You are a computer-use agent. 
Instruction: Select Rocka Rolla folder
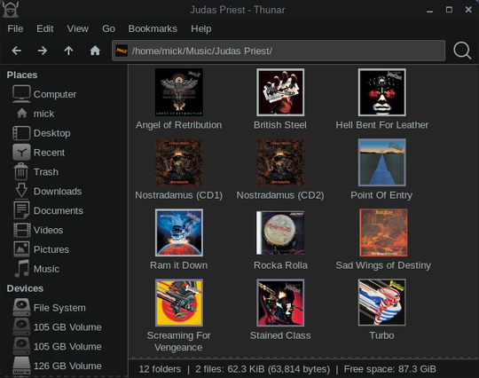[x=280, y=240]
